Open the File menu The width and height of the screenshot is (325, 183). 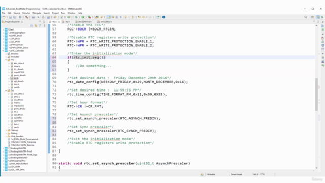coord(4,13)
